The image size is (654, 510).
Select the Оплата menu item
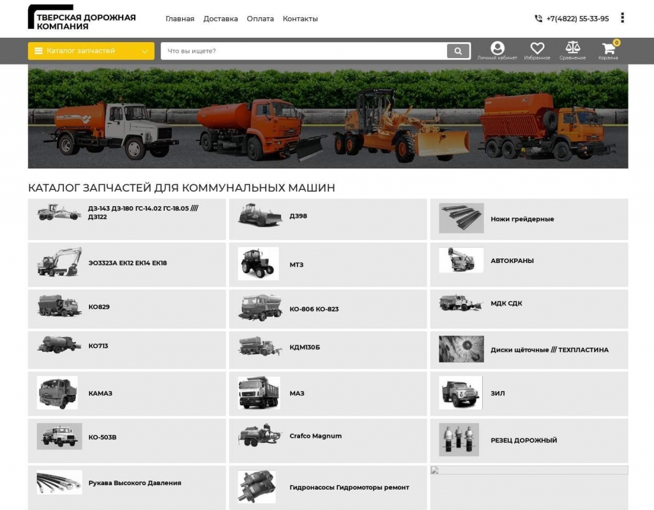(260, 19)
